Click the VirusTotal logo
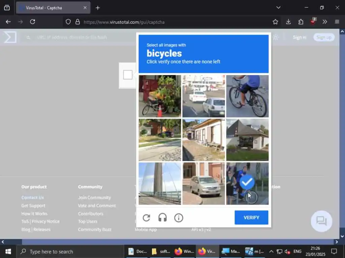The width and height of the screenshot is (345, 258). (10, 37)
